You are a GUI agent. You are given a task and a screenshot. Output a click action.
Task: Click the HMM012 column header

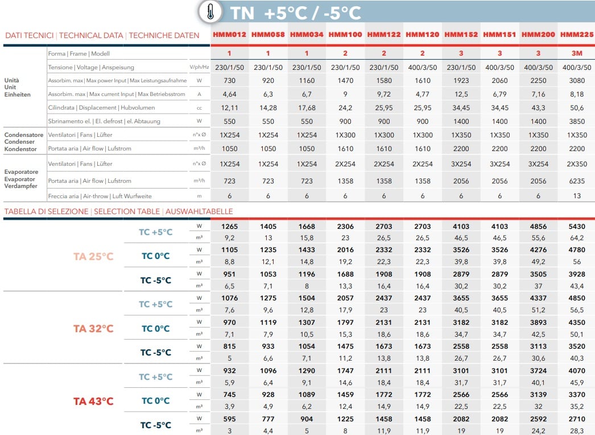coord(229,35)
